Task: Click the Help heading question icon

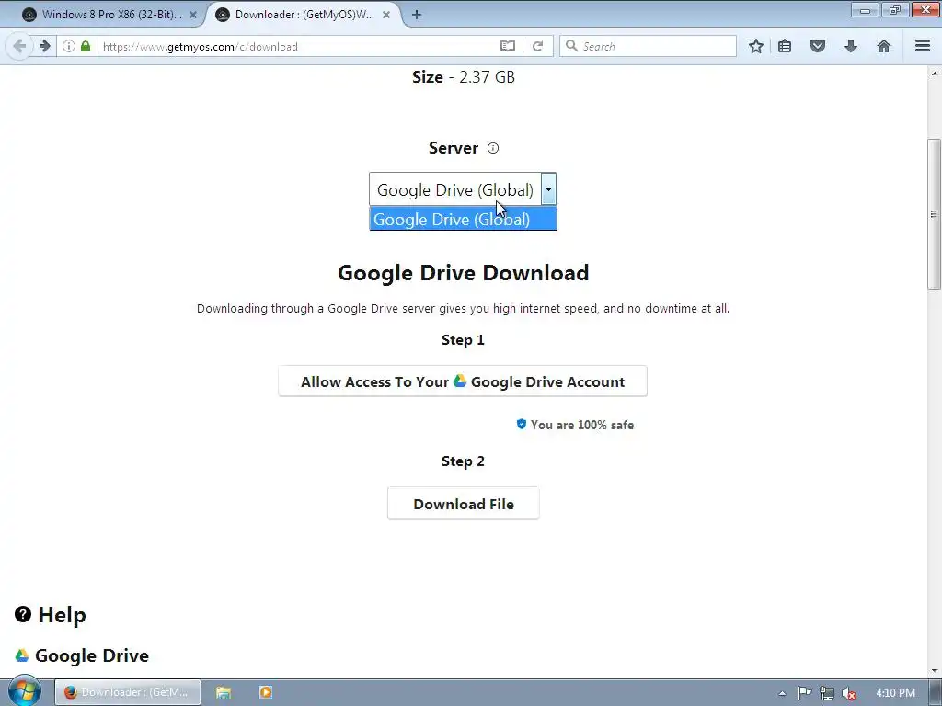Action: point(23,614)
